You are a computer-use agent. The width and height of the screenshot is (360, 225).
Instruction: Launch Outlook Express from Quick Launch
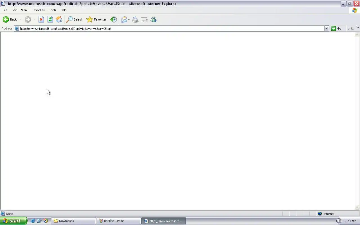point(39,221)
